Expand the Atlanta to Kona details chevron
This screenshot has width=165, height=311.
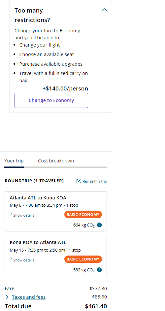click(x=11, y=214)
